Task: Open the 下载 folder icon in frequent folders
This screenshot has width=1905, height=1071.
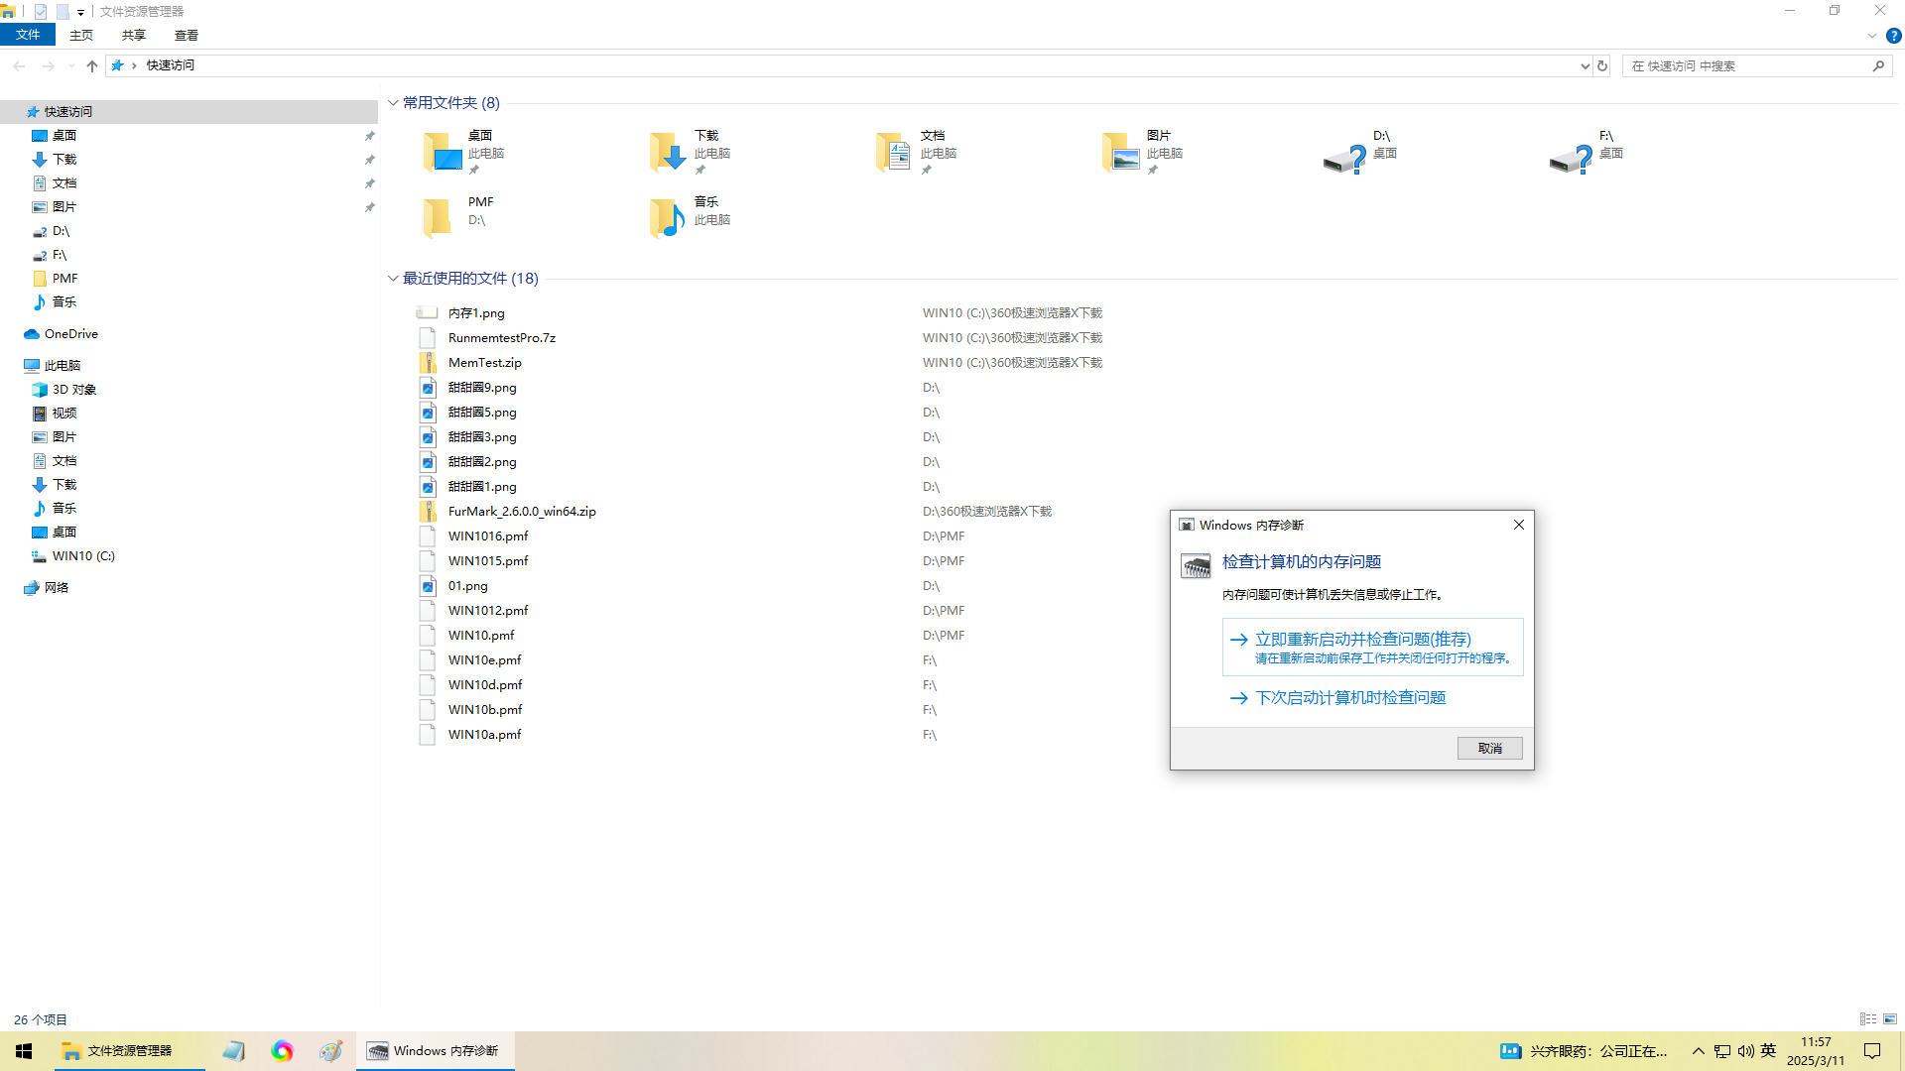Action: (x=667, y=153)
